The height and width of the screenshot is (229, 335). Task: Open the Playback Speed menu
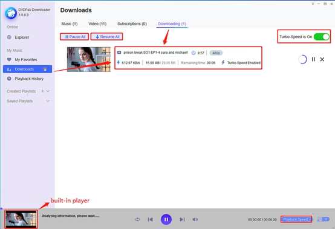coord(296,219)
